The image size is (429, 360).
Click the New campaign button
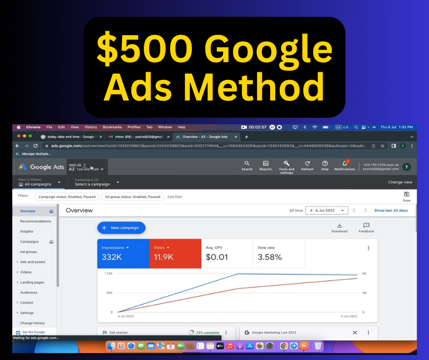click(x=121, y=228)
